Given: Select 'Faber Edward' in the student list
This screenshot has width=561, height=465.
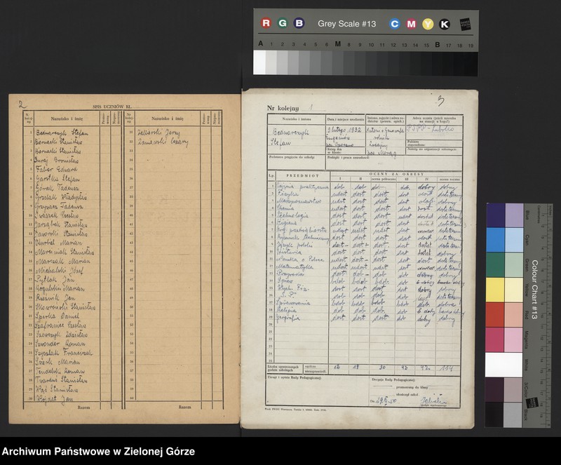Looking at the screenshot, I should click(x=57, y=169).
